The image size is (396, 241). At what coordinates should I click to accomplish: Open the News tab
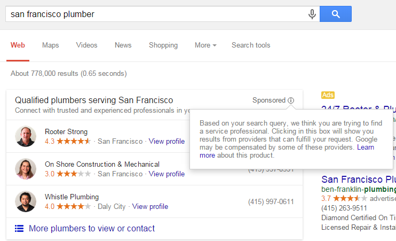[123, 45]
